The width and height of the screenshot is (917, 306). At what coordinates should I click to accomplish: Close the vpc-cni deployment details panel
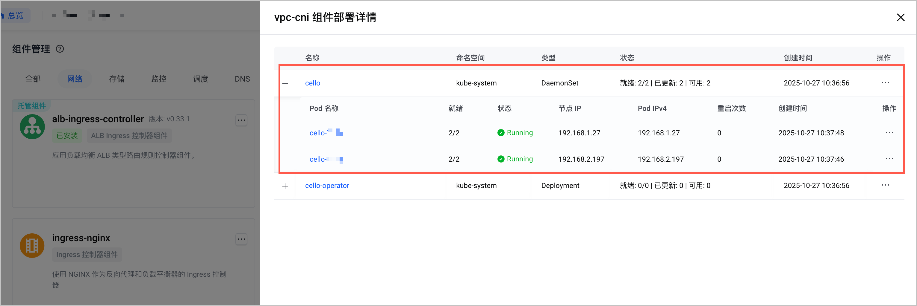tap(900, 17)
